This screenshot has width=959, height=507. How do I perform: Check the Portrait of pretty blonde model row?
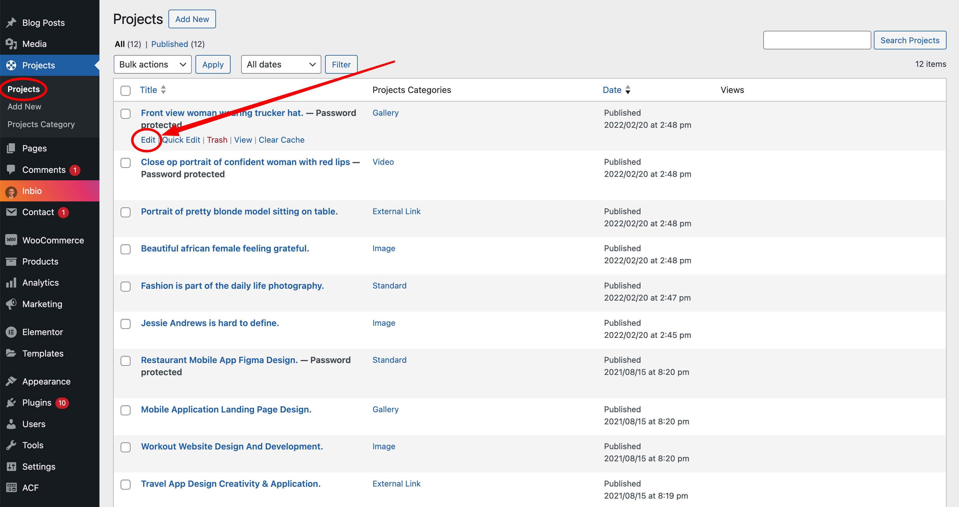click(x=126, y=212)
